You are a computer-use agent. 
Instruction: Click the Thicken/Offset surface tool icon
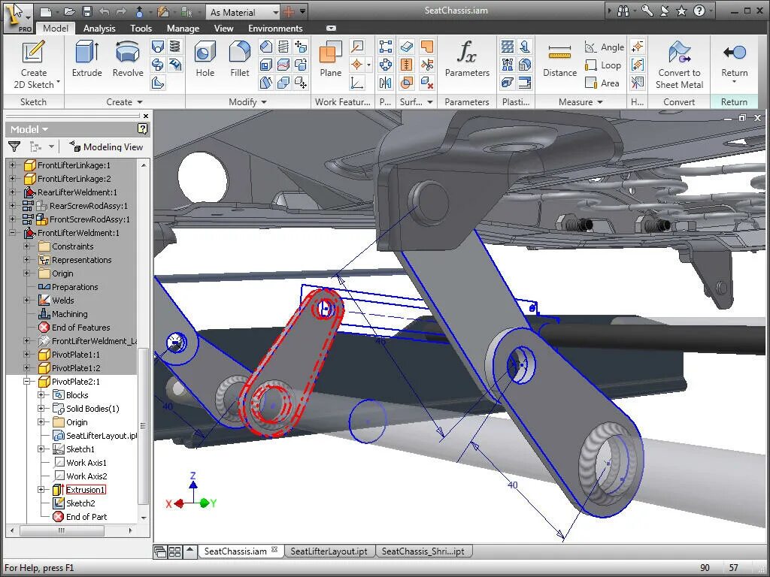pos(406,47)
